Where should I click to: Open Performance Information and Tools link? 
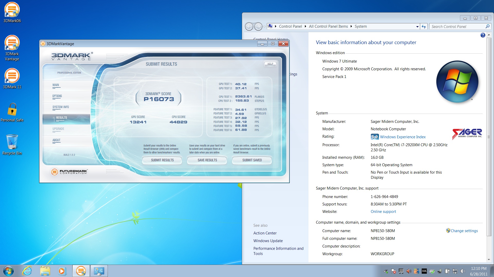(x=278, y=251)
